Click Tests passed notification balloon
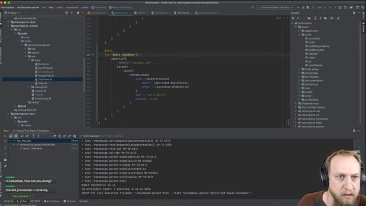366x206 pixels. 21,196
